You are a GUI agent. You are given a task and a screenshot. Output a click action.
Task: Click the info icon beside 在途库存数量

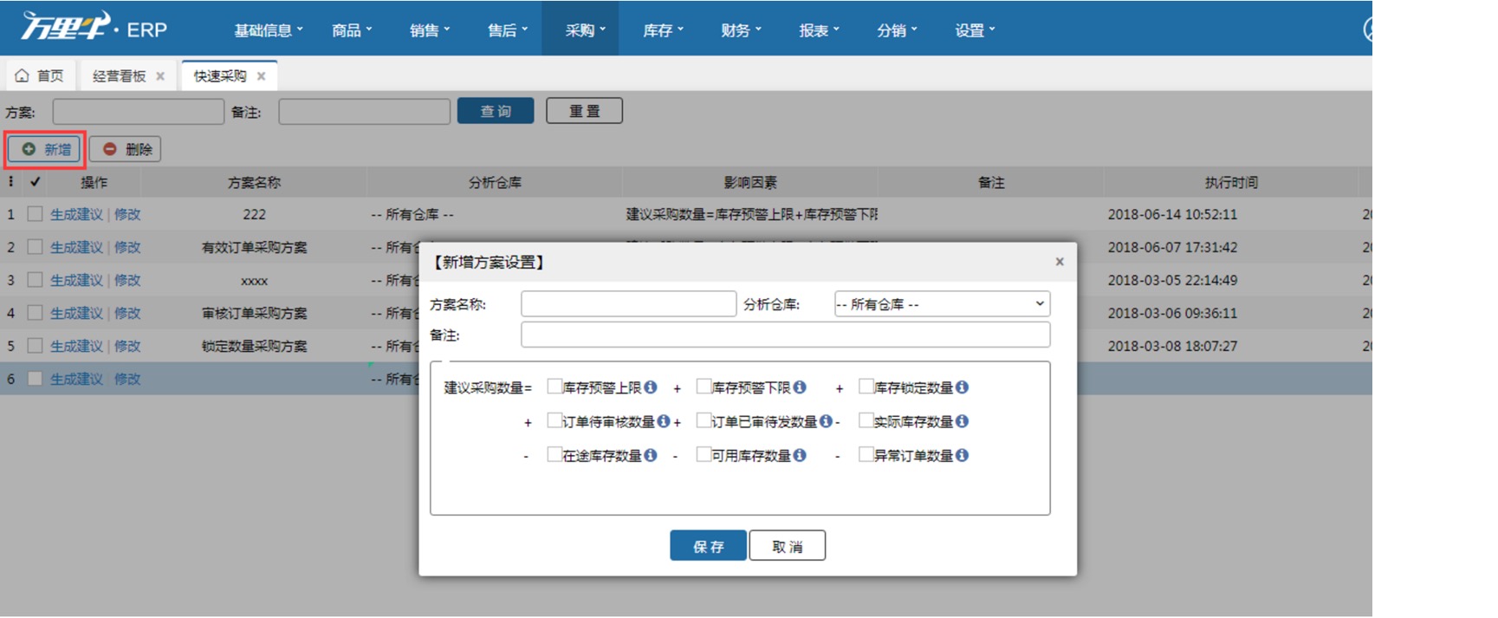click(x=651, y=455)
